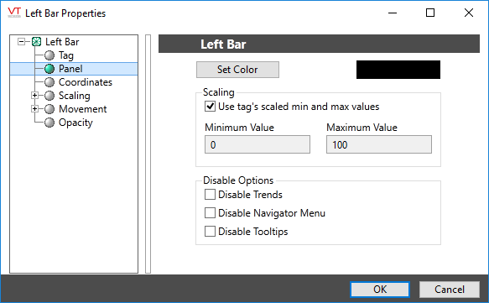Screen dimensions: 489x303
Task: Uncheck Use tag's scaled min and max values
Action: (x=210, y=107)
